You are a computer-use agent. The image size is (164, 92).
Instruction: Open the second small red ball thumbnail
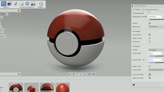[x=32, y=87]
